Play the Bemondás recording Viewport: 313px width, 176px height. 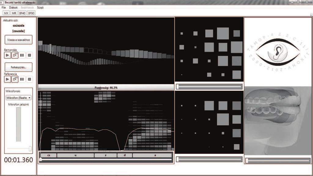point(7,55)
